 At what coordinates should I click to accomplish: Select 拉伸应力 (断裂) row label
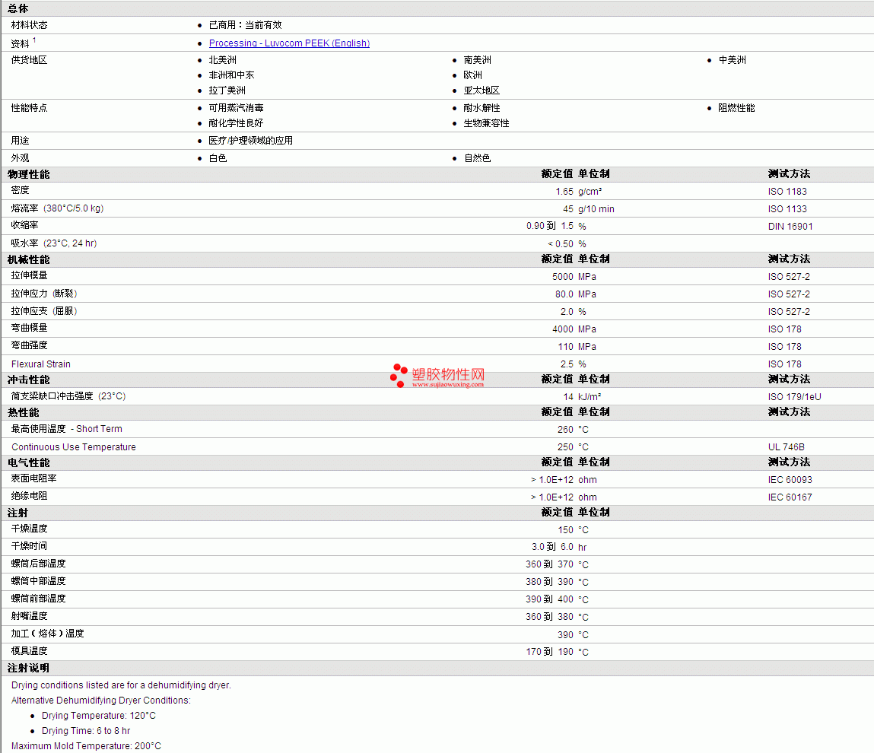pos(45,293)
